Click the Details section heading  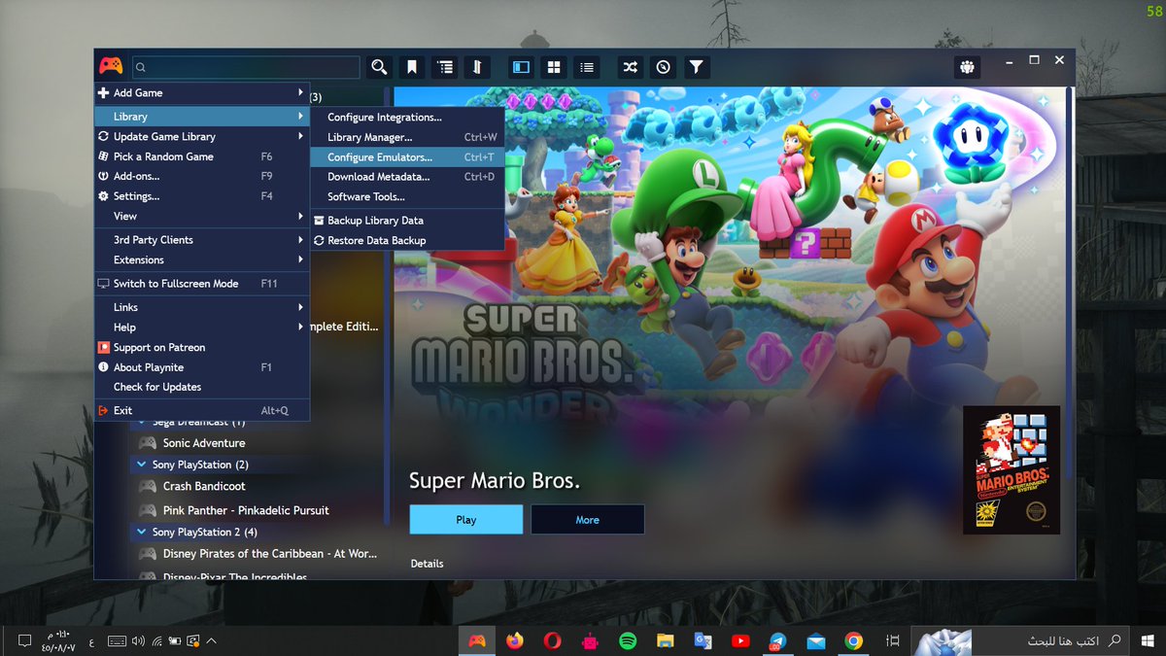(427, 564)
